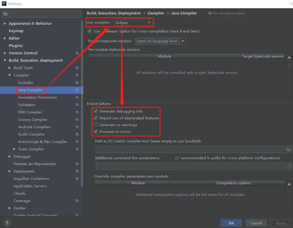Viewport: 293px width, 228px height.
Task: Open Keymap settings page
Action: point(16,31)
